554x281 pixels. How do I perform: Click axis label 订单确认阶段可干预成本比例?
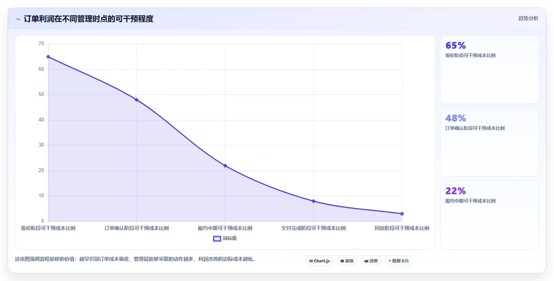(136, 228)
